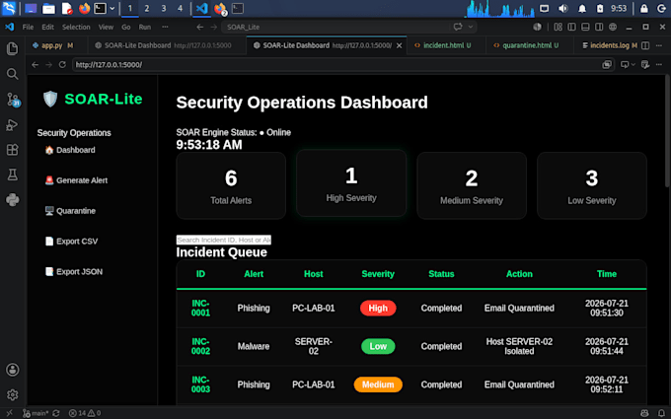Open Copilot status icon in status bar
Screen dimensions: 671x419
(x=644, y=413)
